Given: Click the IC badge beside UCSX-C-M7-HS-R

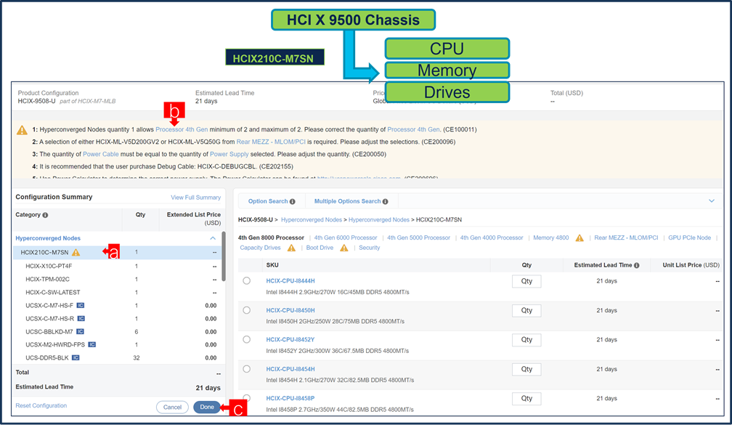Looking at the screenshot, I should coord(81,319).
